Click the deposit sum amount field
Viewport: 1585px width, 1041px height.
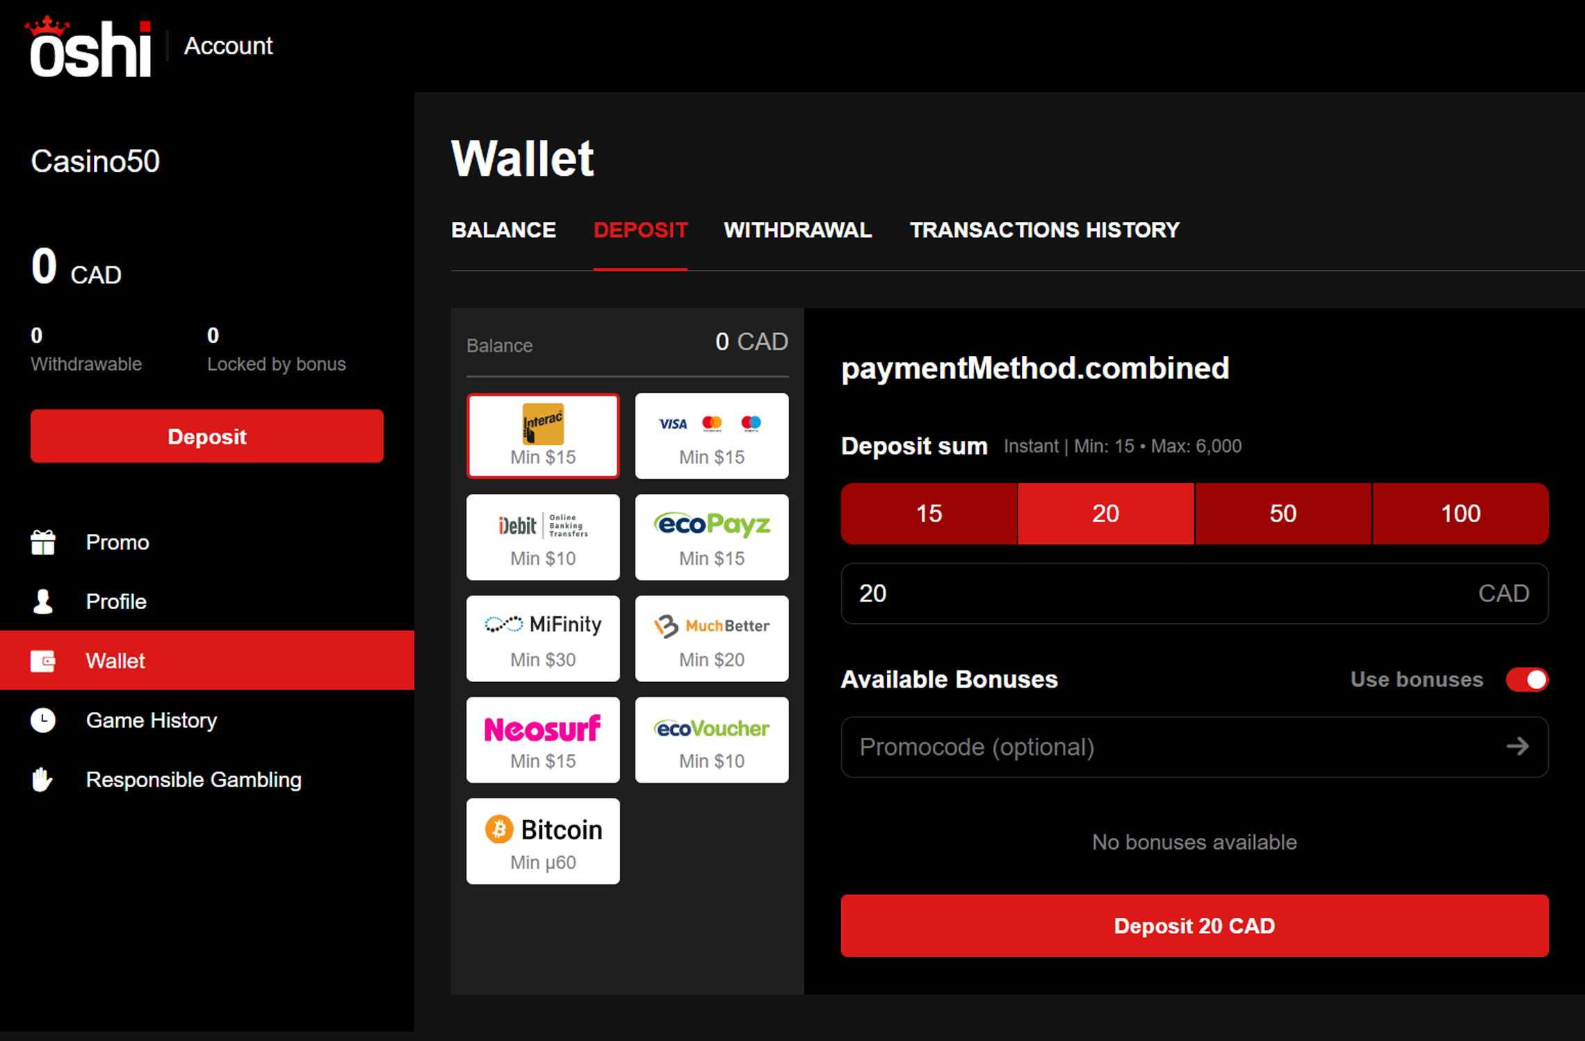point(1194,593)
